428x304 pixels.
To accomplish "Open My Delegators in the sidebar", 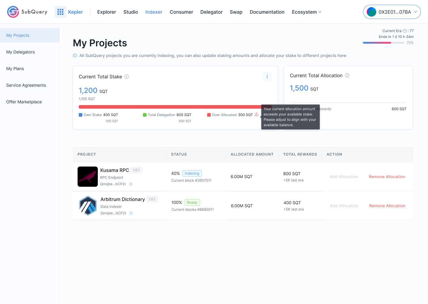I will [30, 52].
